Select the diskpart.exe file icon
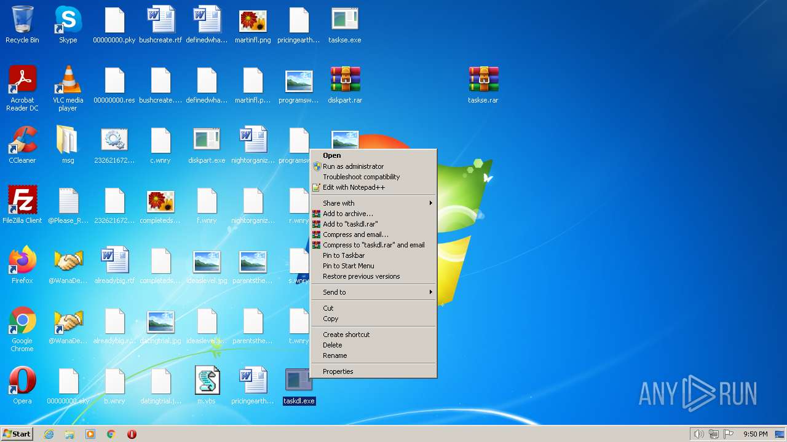787x442 pixels. point(207,145)
